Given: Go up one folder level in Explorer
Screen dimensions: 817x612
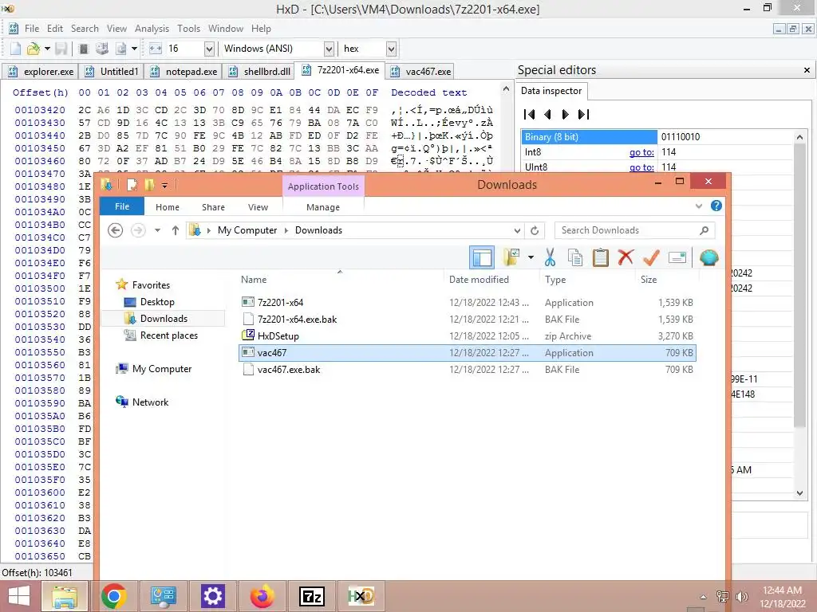Looking at the screenshot, I should coord(175,230).
